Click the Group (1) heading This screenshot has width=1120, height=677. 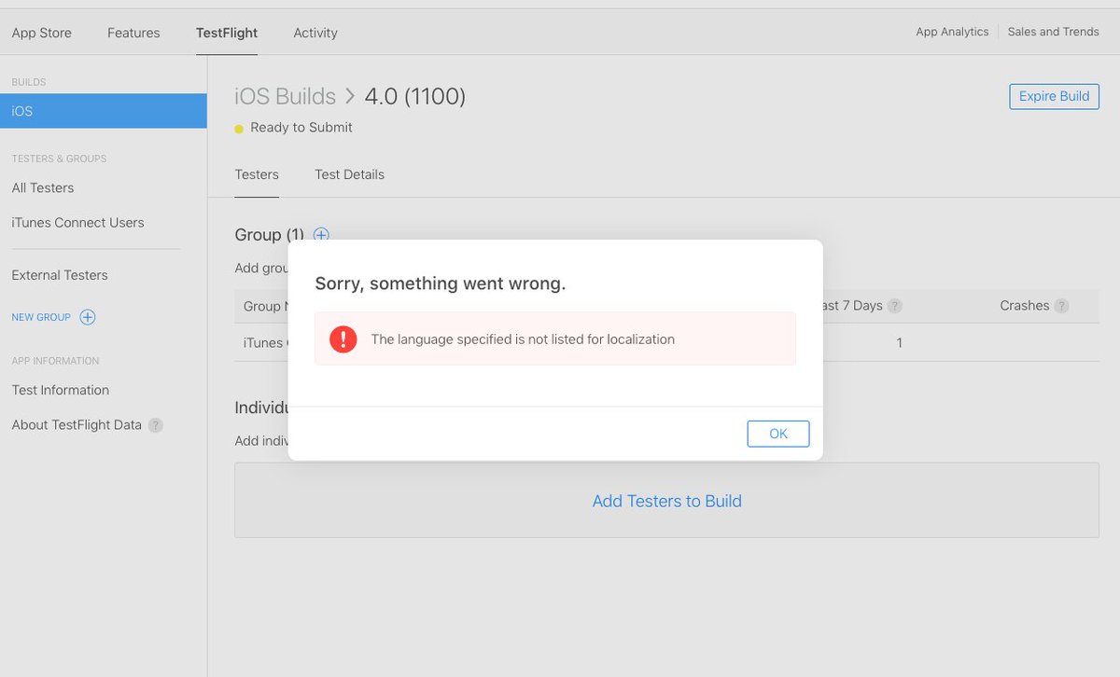(x=270, y=235)
